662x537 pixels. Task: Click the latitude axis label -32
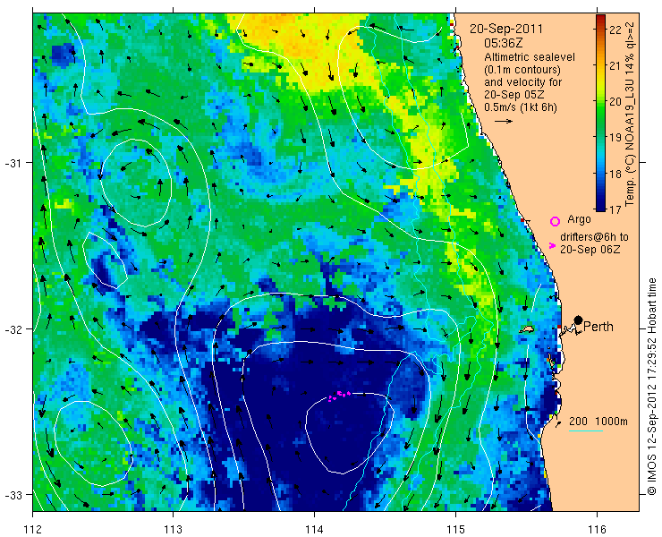pos(13,328)
